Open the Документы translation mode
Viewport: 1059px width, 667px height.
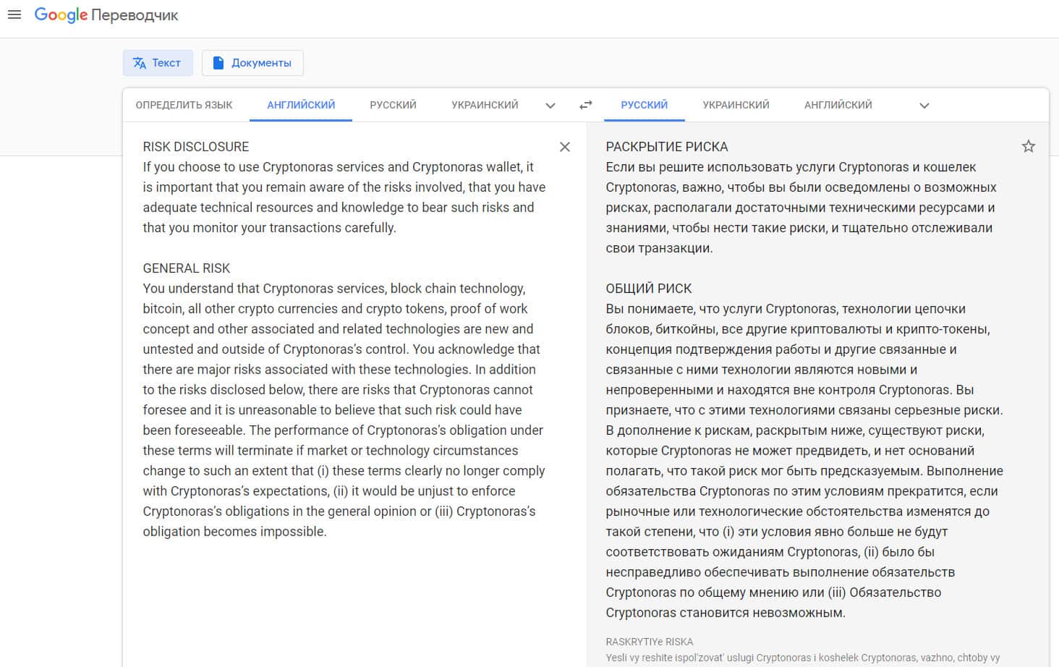[252, 63]
